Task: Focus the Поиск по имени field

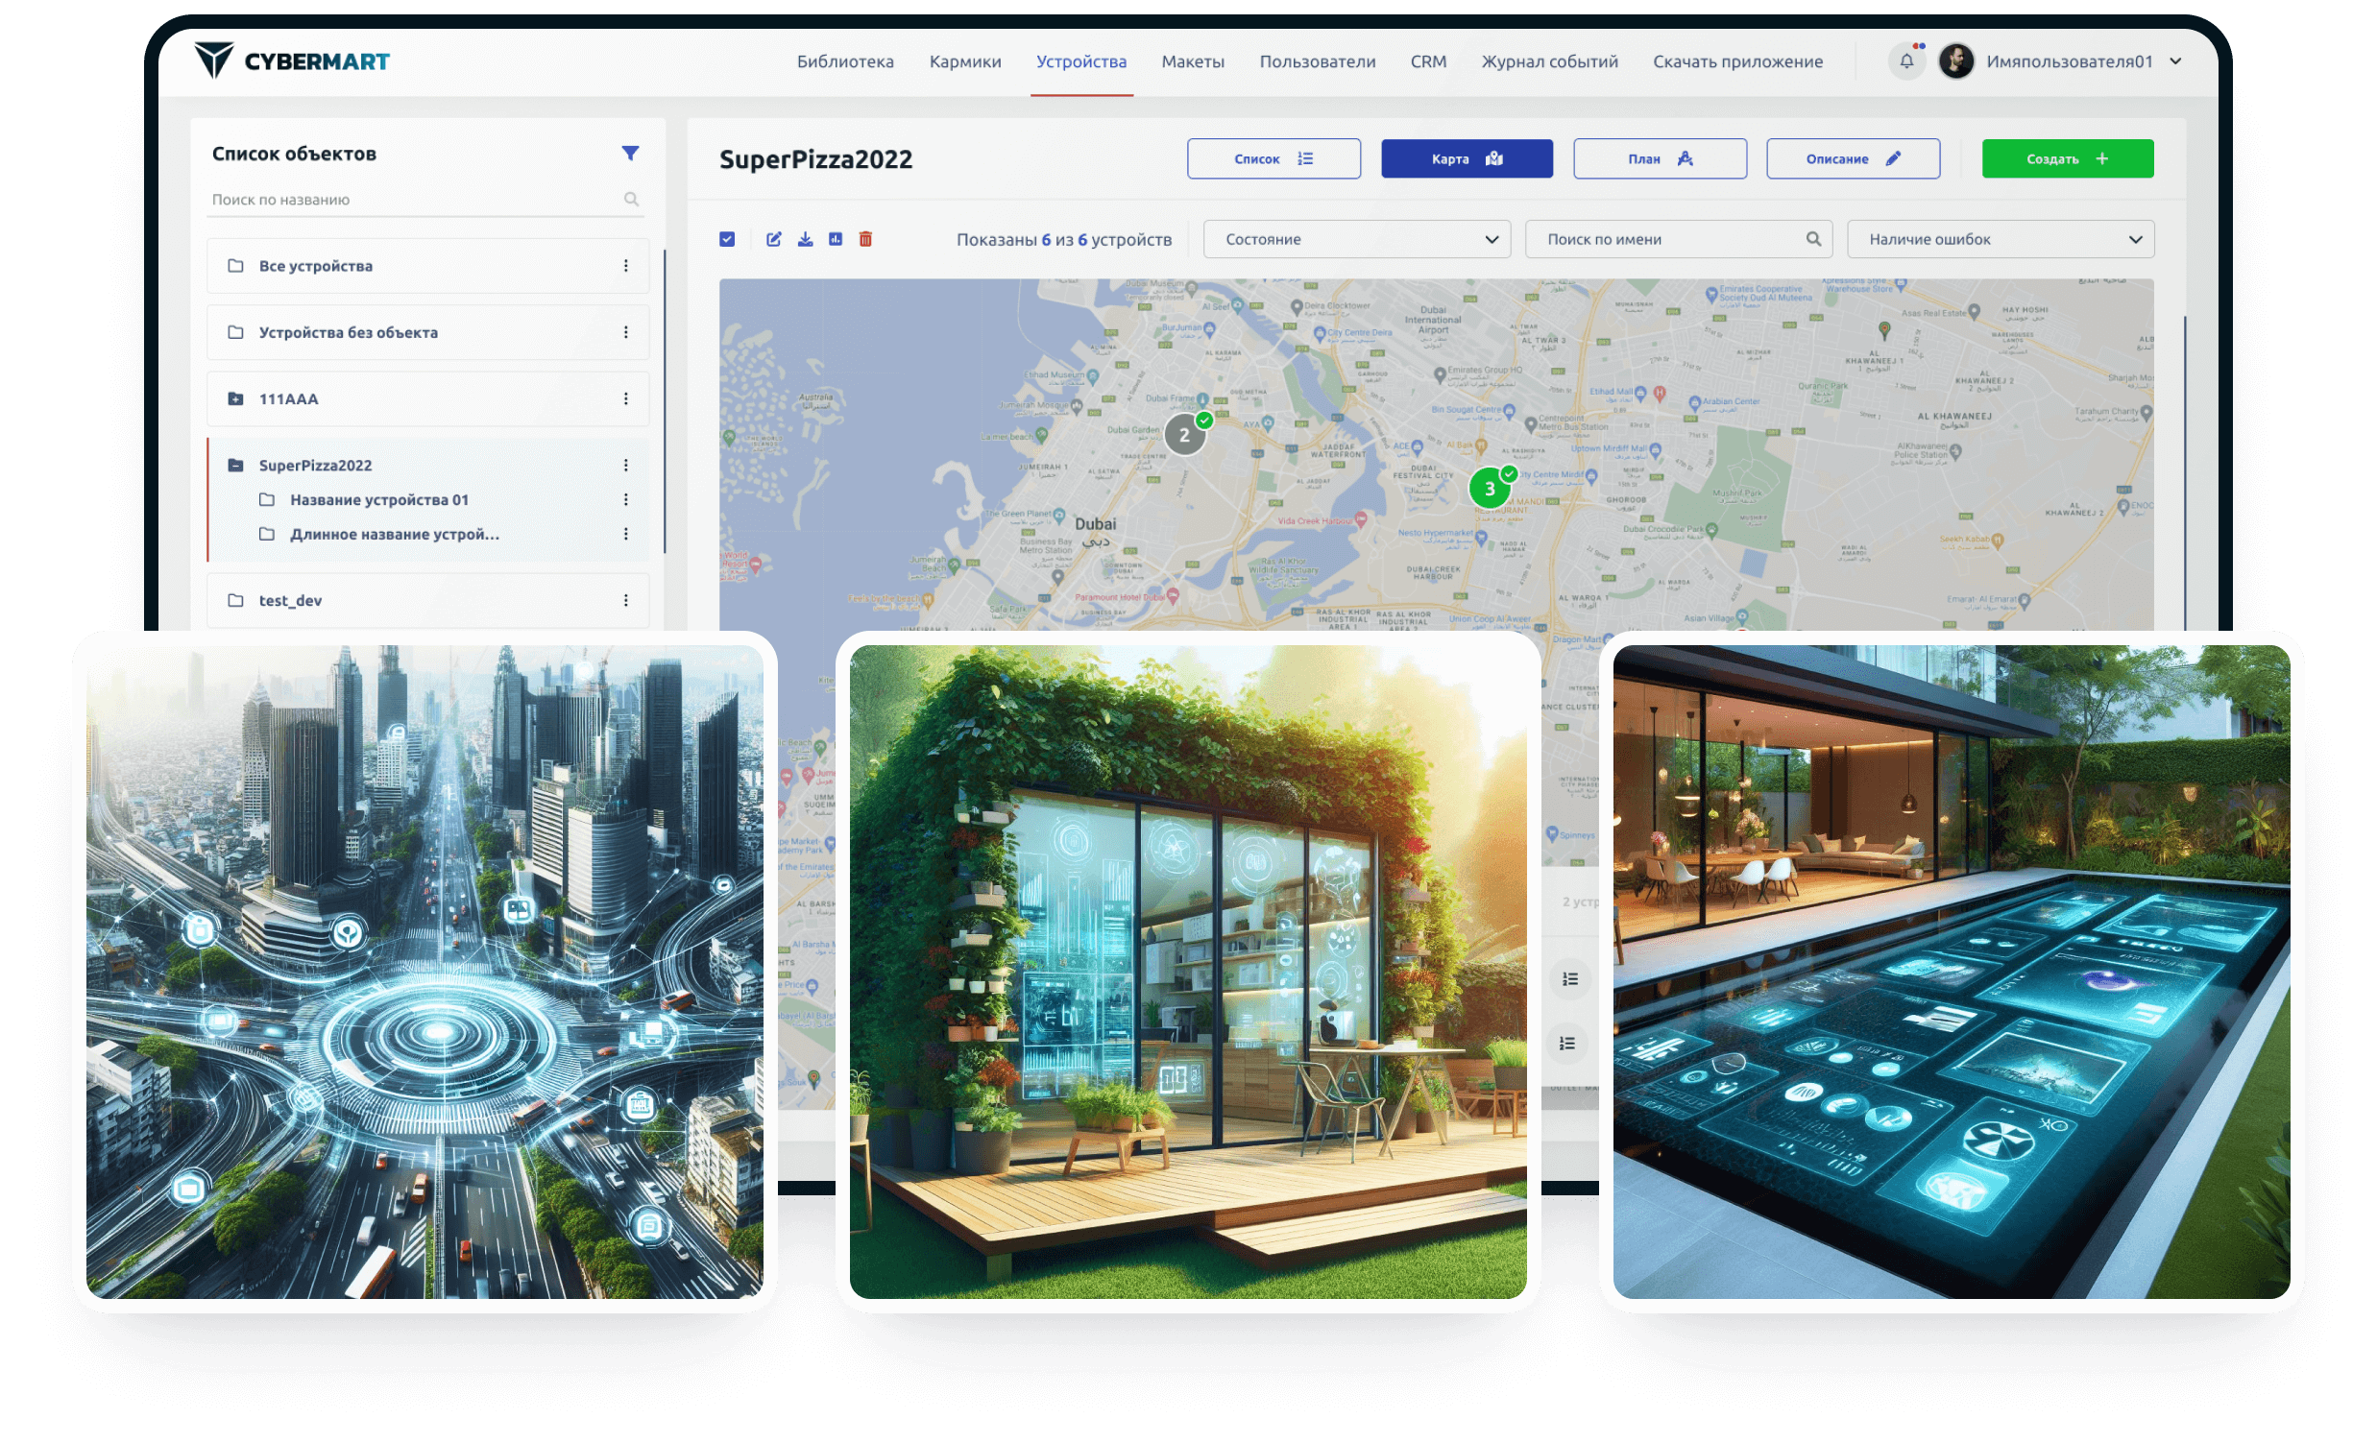Action: (1678, 239)
